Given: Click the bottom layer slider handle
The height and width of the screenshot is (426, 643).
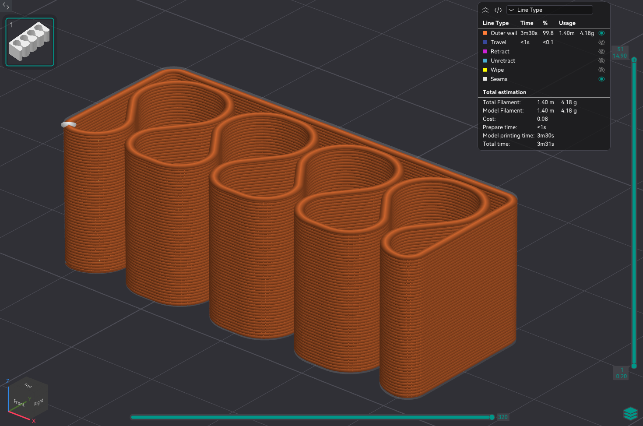Looking at the screenshot, I should pyautogui.click(x=634, y=366).
